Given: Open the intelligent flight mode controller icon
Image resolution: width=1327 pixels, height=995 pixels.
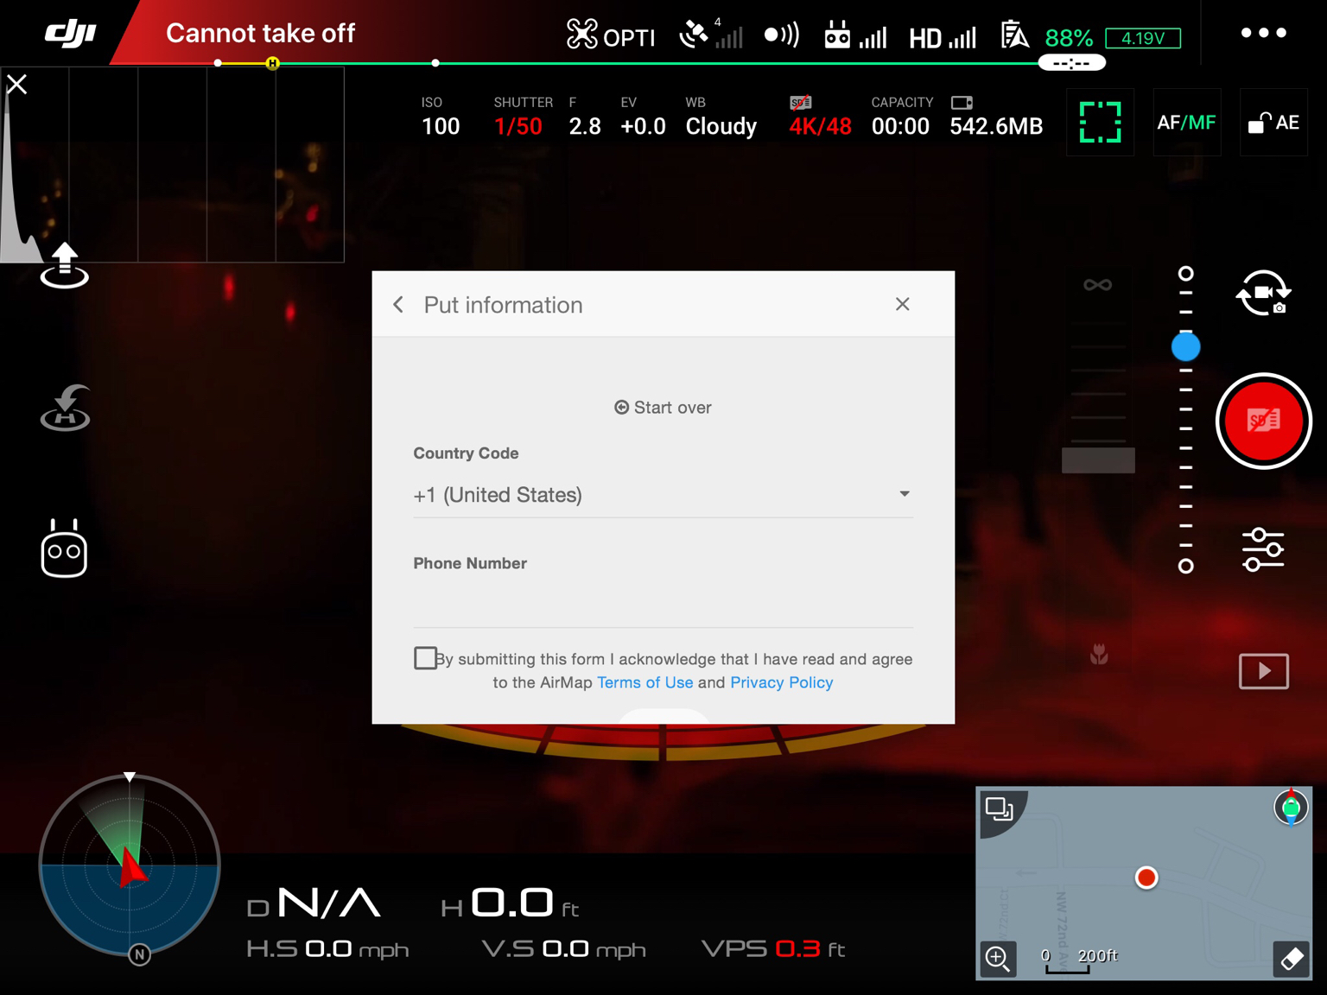Looking at the screenshot, I should (64, 548).
